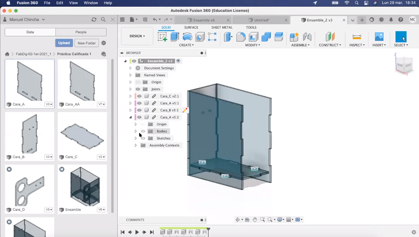Select the Extrude tool

[175, 37]
